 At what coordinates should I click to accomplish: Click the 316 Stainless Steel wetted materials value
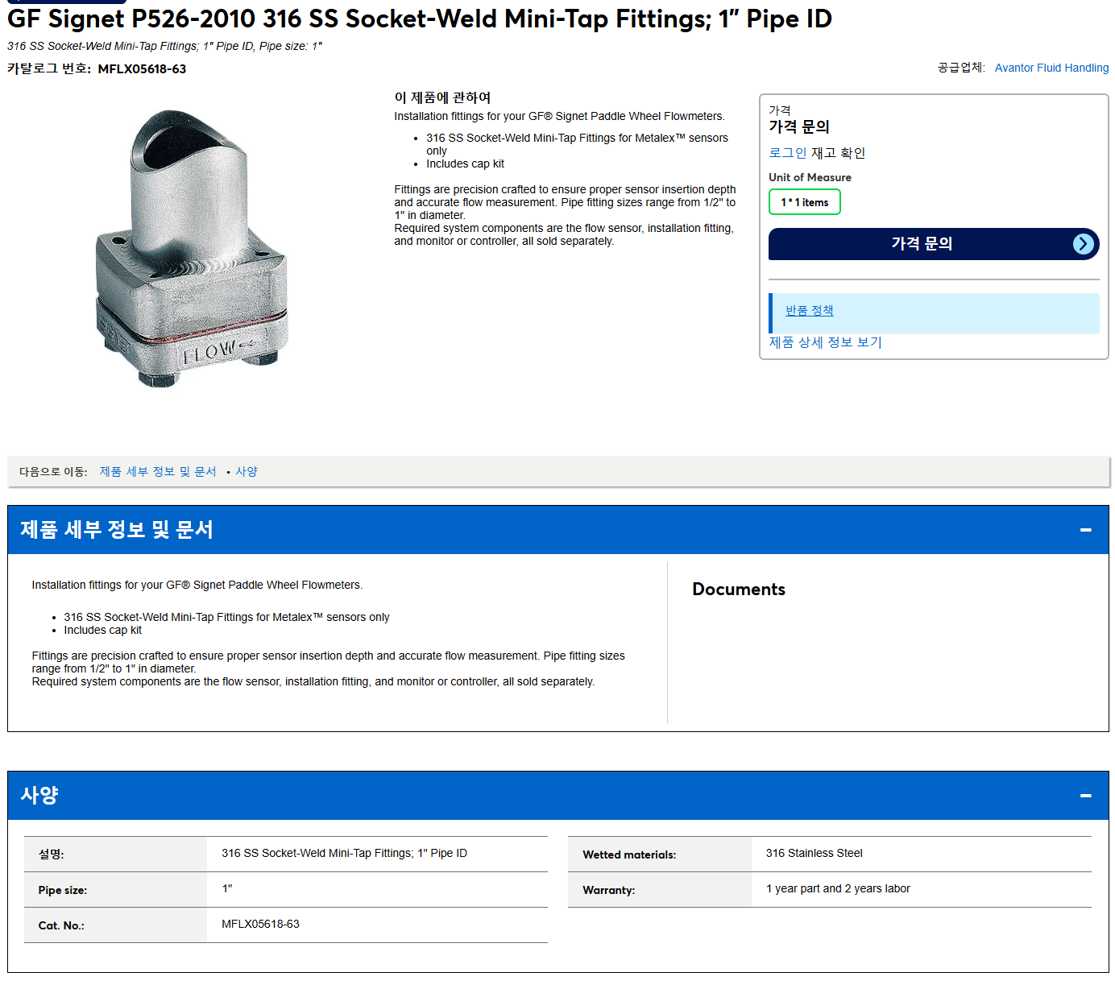point(814,854)
